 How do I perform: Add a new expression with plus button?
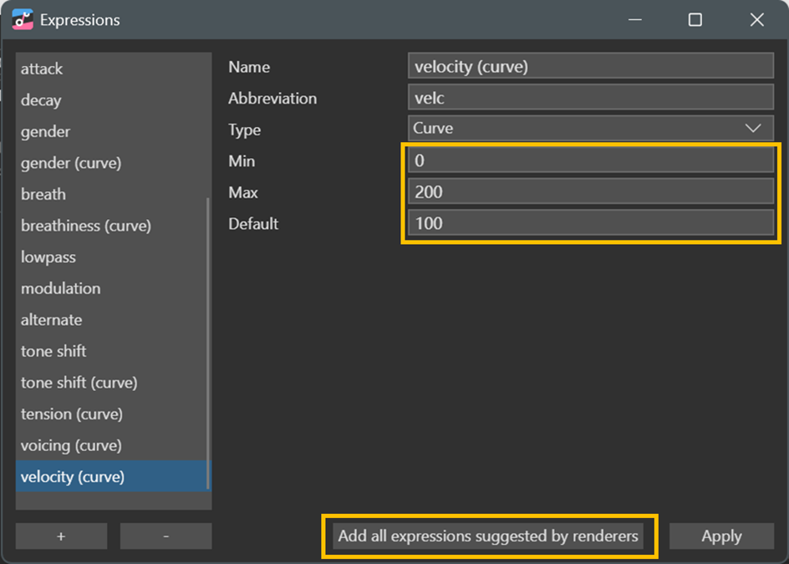pos(61,536)
